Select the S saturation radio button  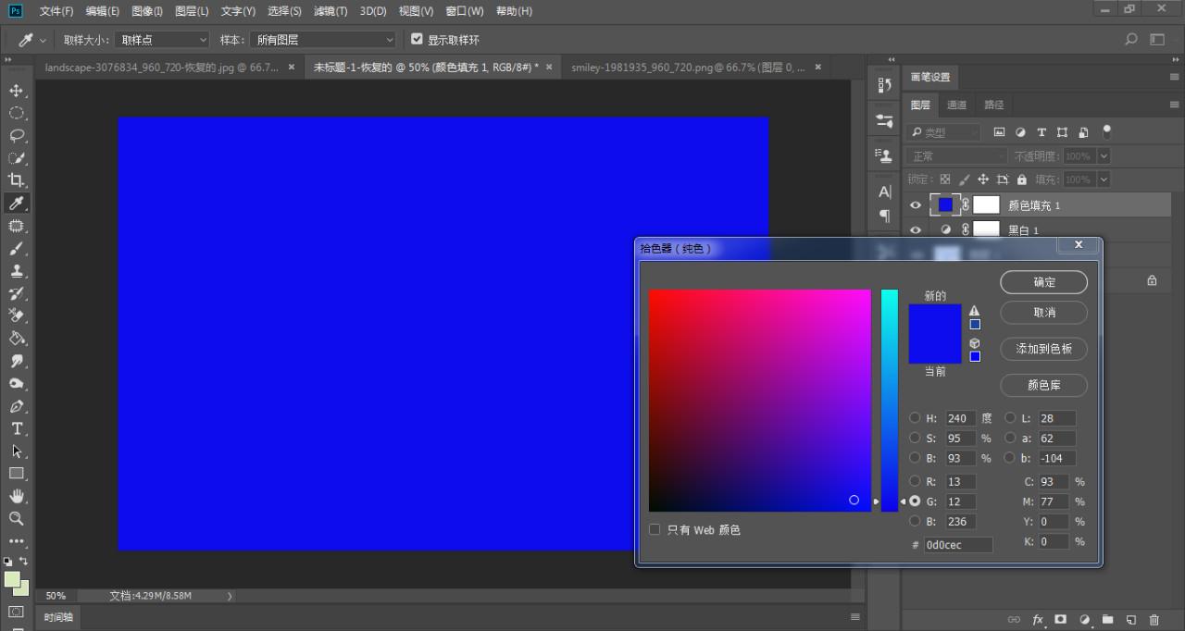click(x=915, y=438)
